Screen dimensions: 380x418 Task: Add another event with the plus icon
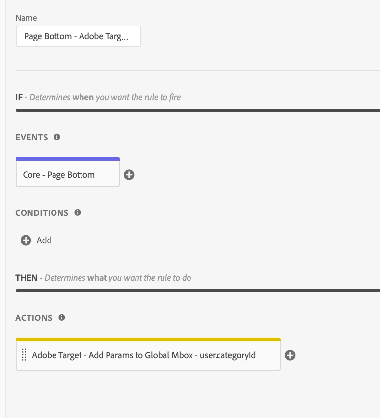pyautogui.click(x=129, y=175)
